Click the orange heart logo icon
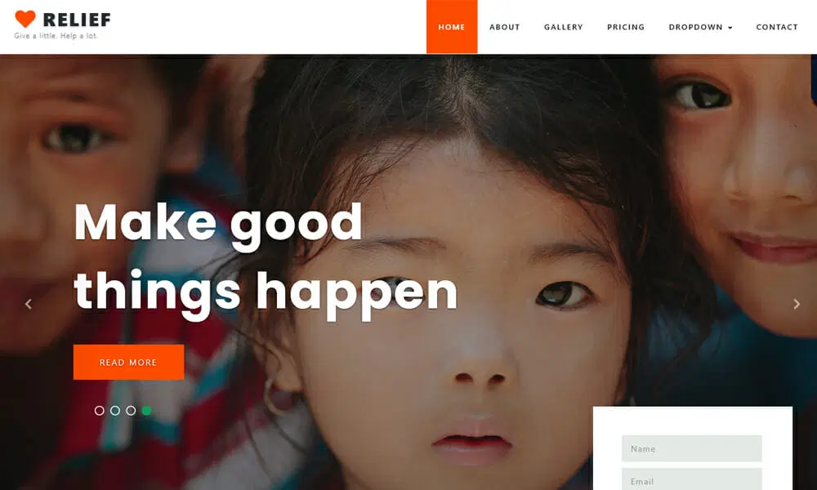The image size is (817, 490). point(25,19)
